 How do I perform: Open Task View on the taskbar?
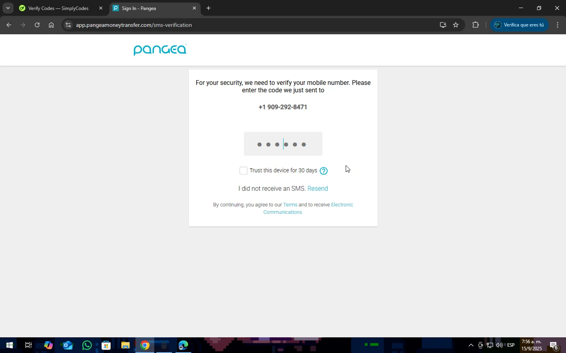[28, 345]
